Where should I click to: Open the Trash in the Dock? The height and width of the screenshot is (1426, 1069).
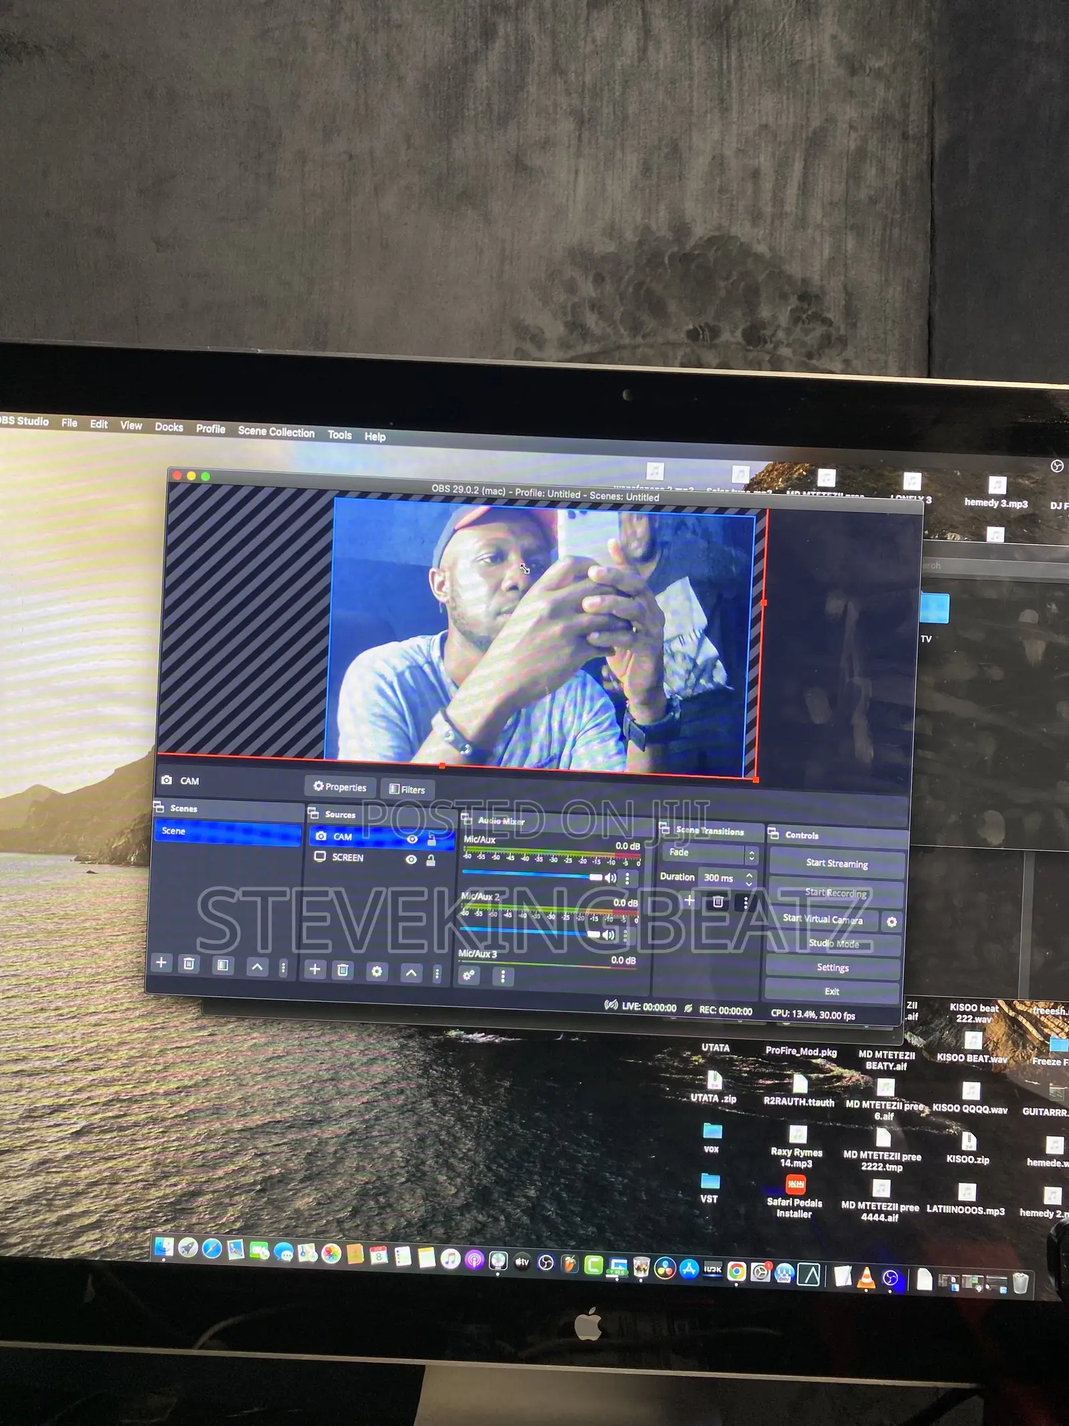tap(1020, 1283)
